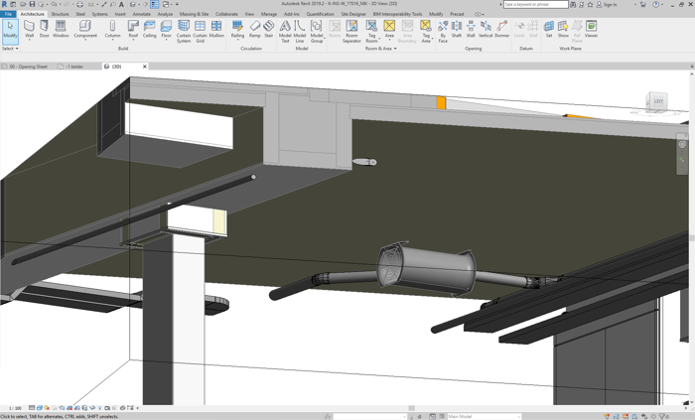Open the Systems ribbon tab
This screenshot has width=695, height=420.
click(99, 14)
